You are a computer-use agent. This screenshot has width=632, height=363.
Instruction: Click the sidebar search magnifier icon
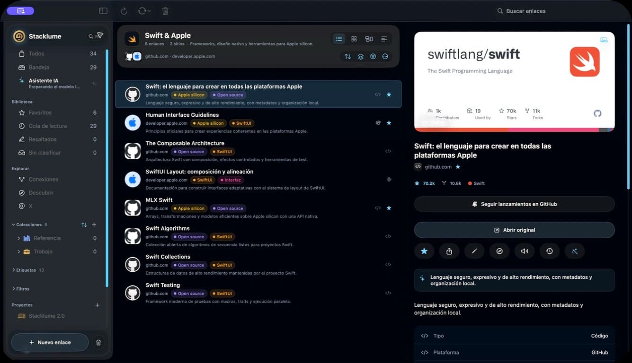click(91, 36)
